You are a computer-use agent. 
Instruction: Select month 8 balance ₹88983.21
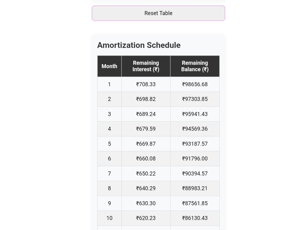click(x=195, y=188)
